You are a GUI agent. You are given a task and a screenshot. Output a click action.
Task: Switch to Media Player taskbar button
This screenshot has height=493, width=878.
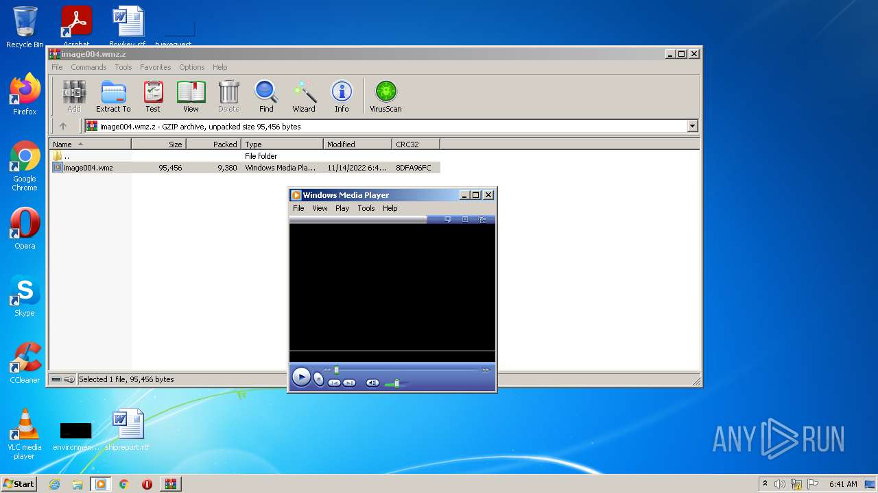pos(100,484)
